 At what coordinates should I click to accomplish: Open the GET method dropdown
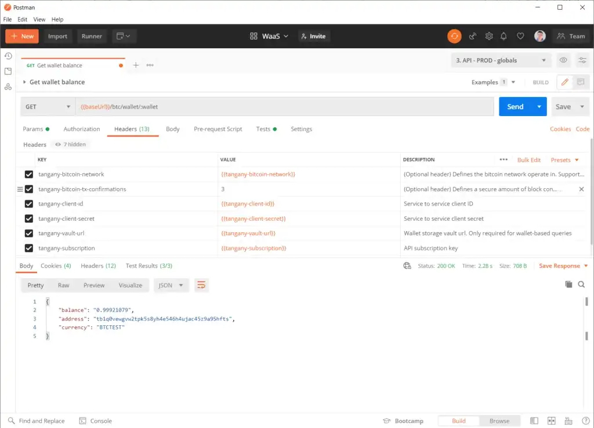point(48,107)
